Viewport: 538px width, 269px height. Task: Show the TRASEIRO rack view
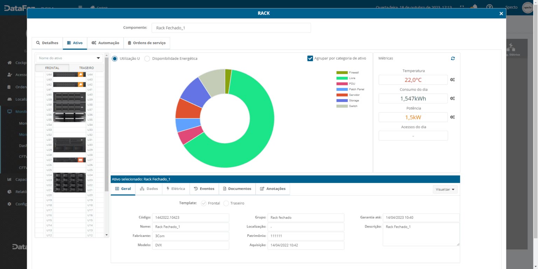point(86,68)
